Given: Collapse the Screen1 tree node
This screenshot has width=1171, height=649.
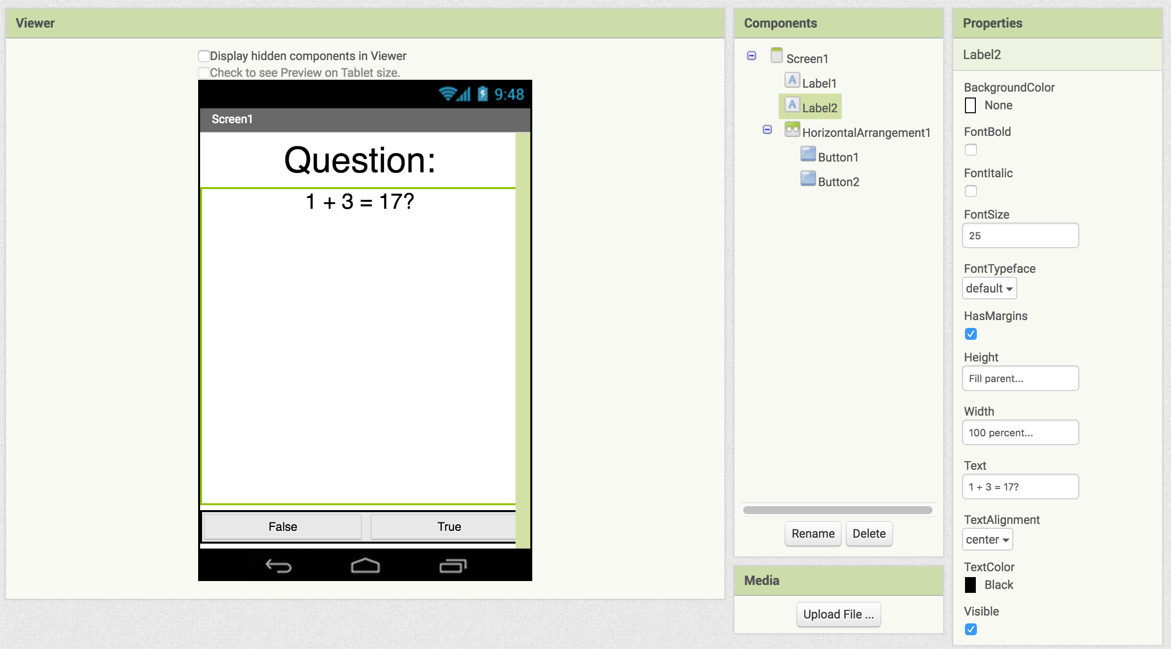Looking at the screenshot, I should point(752,56).
